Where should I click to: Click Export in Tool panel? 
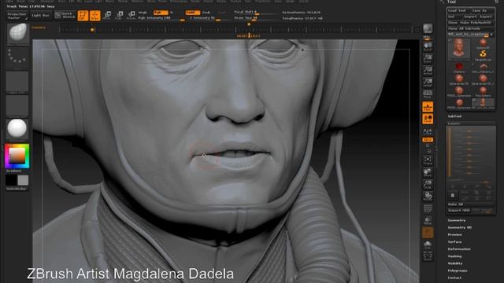coord(485,17)
